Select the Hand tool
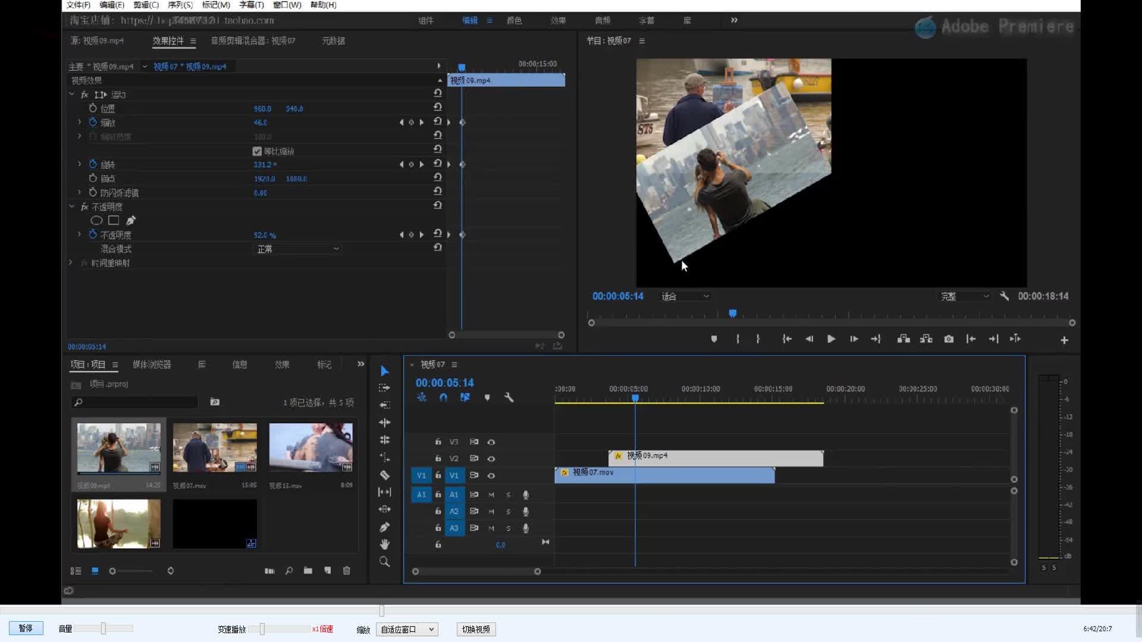1142x642 pixels. tap(384, 545)
